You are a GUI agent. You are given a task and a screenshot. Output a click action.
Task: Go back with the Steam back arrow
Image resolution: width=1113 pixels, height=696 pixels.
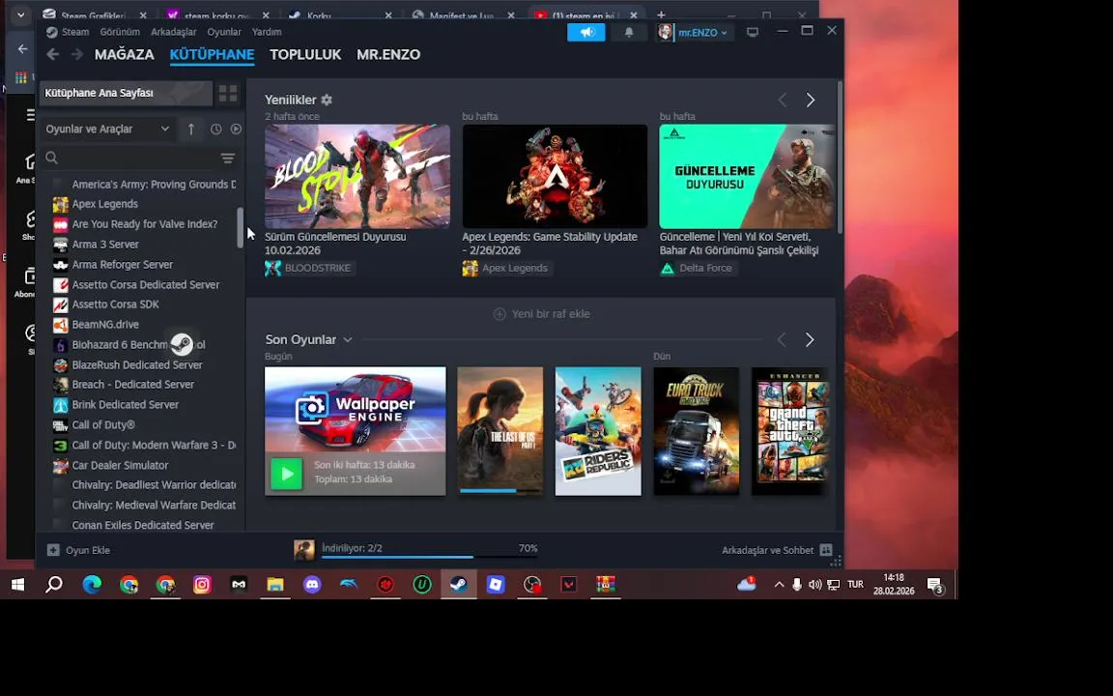52,55
